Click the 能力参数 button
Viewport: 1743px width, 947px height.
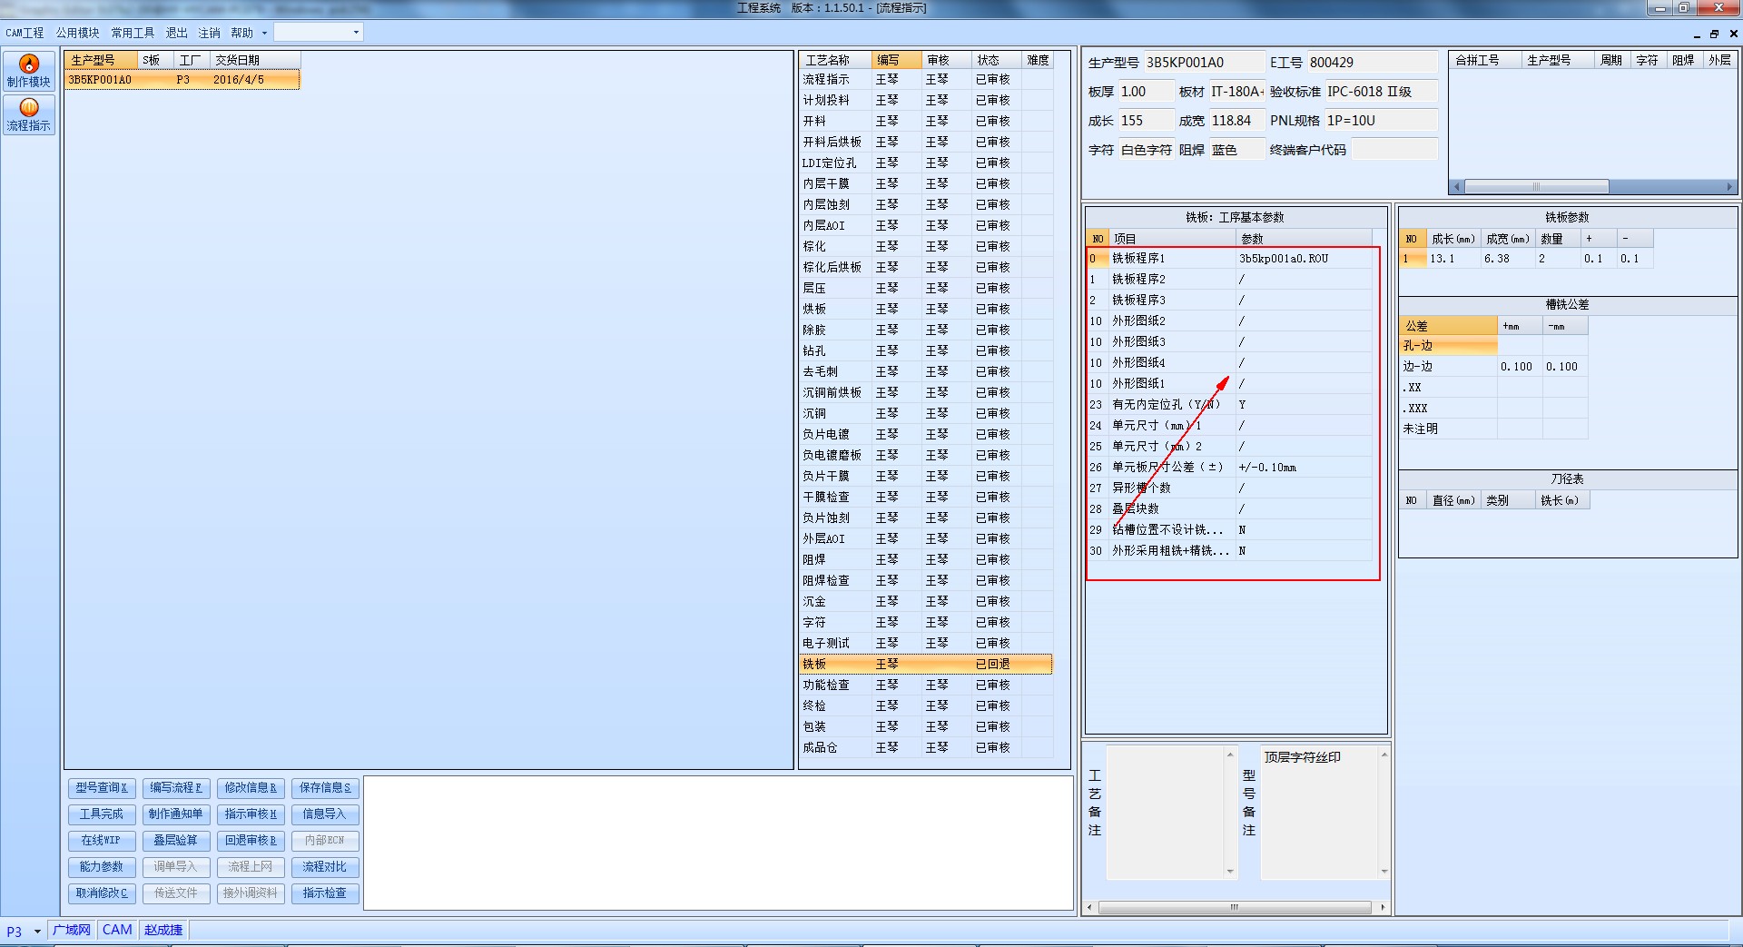(x=102, y=867)
